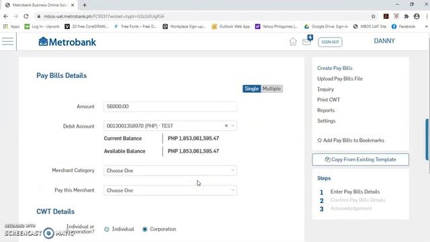Open the MBOS UAT Site bookmark
The width and height of the screenshot is (430, 242).
coord(370,26)
